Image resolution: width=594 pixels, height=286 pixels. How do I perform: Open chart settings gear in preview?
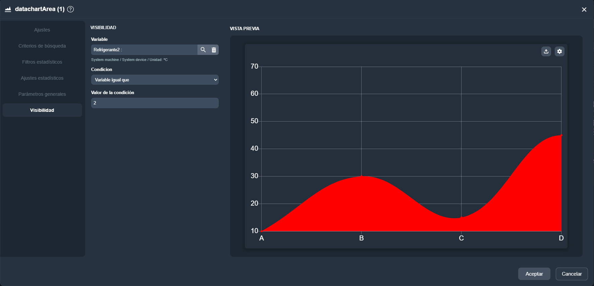tap(559, 51)
